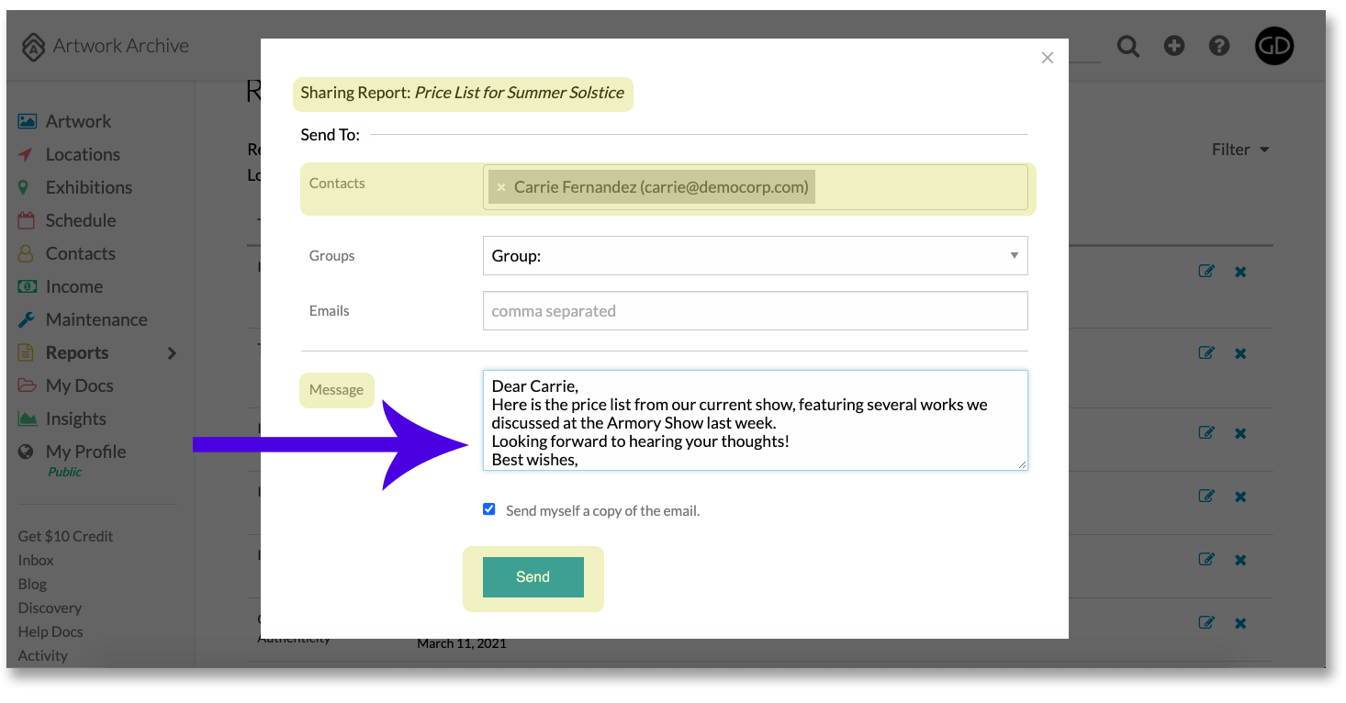This screenshot has height=703, width=1346.
Task: Open the GD user avatar menu
Action: point(1274,46)
